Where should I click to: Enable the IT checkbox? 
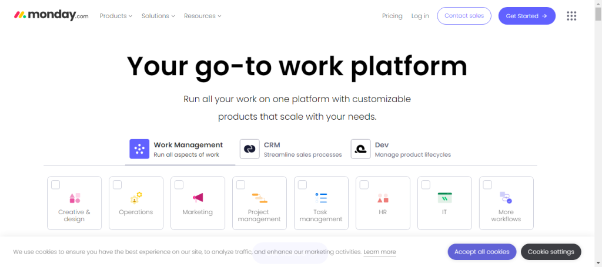[426, 185]
